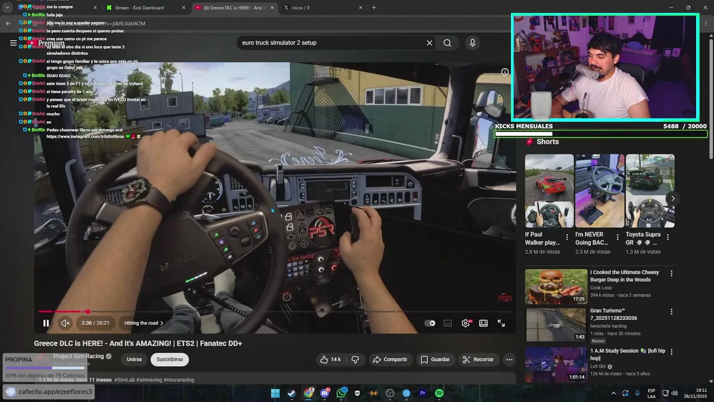The width and height of the screenshot is (714, 402).
Task: Start voice search with microphone
Action: tap(472, 43)
